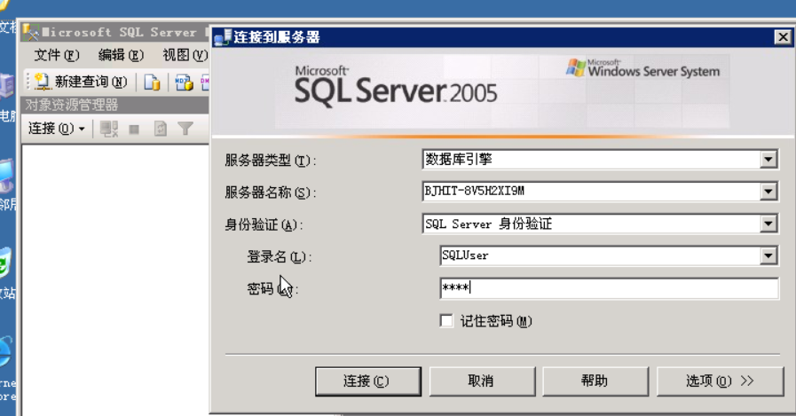Image resolution: width=796 pixels, height=416 pixels.
Task: Click the Refresh icon in Object Explorer
Action: (161, 129)
